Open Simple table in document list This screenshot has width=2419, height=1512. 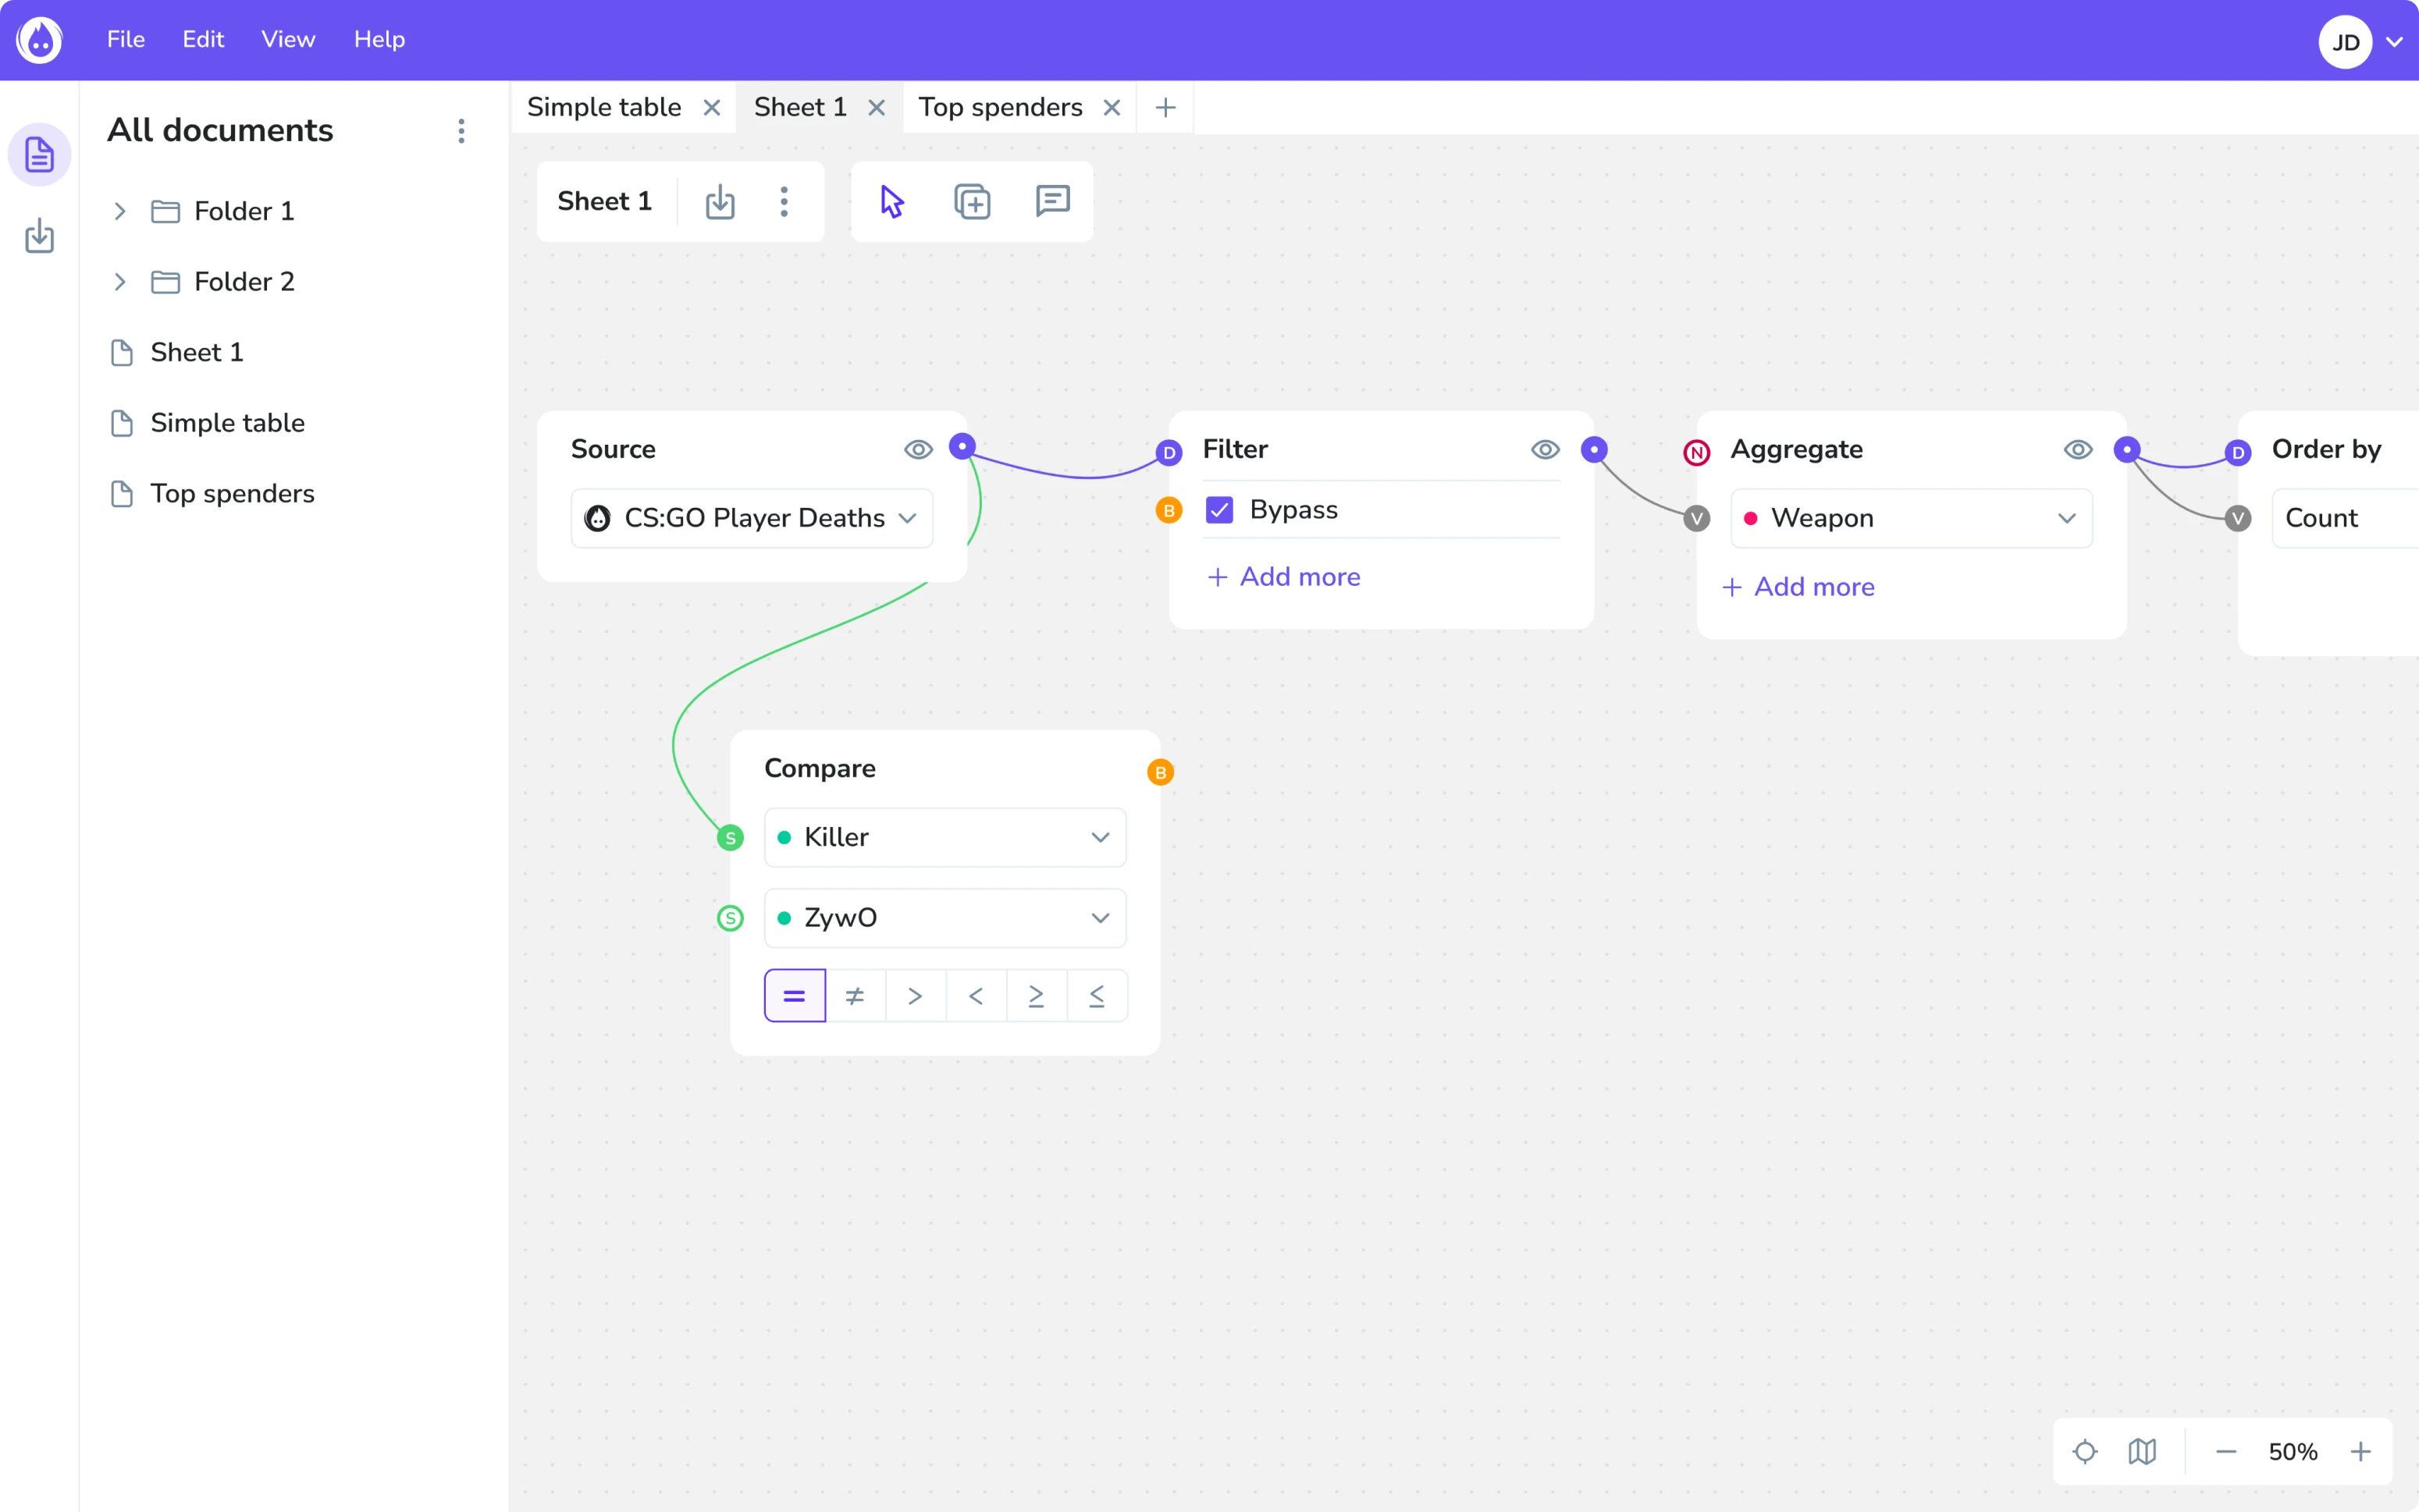[x=227, y=423]
